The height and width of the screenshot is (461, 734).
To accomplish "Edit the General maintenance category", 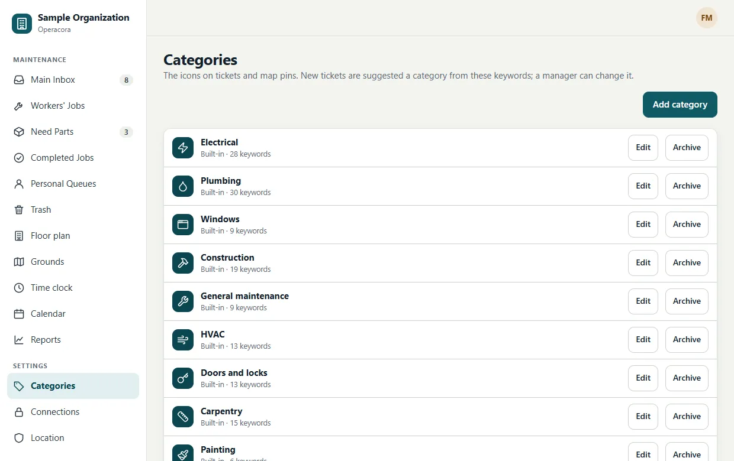I will click(643, 301).
